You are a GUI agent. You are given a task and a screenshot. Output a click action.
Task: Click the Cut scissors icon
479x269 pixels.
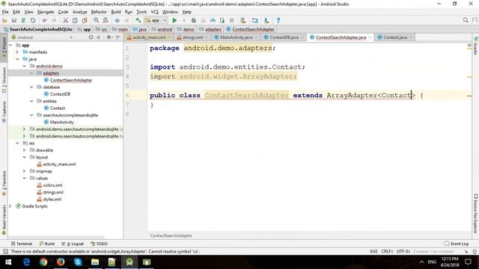[65, 20]
